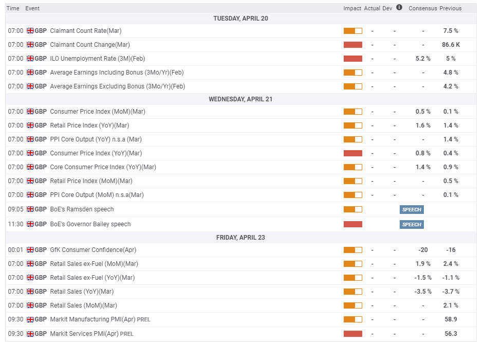
Task: Click the Previous column header
Action: [x=451, y=8]
